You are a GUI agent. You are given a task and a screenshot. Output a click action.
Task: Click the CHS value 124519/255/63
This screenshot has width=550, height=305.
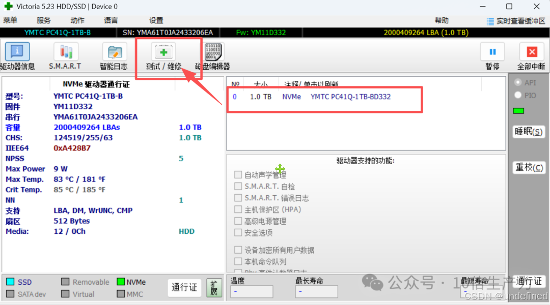[83, 138]
